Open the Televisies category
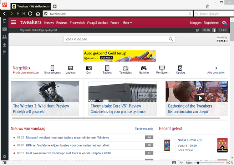Viewport: 234px width, 165px height. [x=126, y=70]
